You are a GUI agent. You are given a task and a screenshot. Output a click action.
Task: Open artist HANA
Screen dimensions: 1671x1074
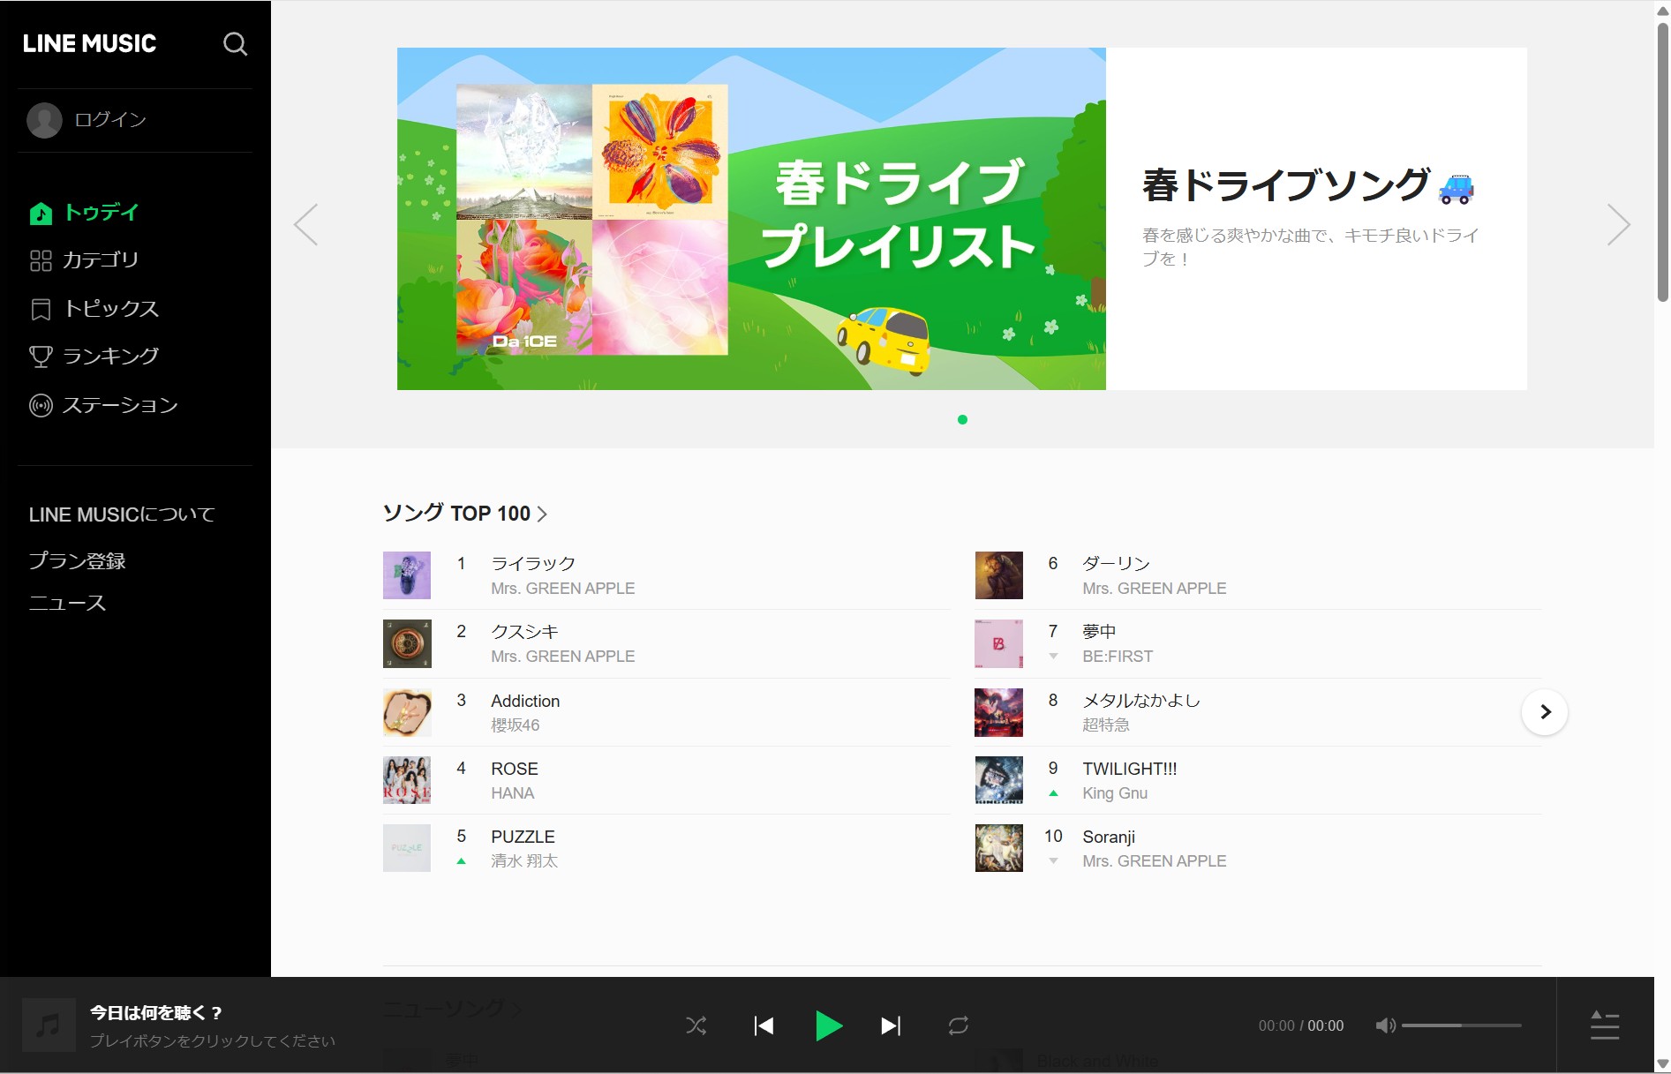click(513, 793)
